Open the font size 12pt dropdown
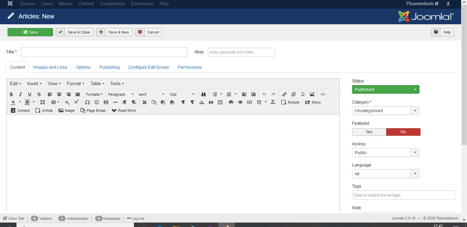 181,94
